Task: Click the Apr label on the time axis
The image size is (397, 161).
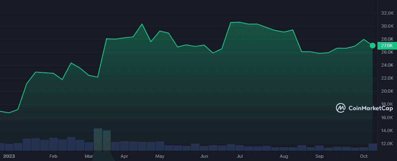Action: coord(124,156)
